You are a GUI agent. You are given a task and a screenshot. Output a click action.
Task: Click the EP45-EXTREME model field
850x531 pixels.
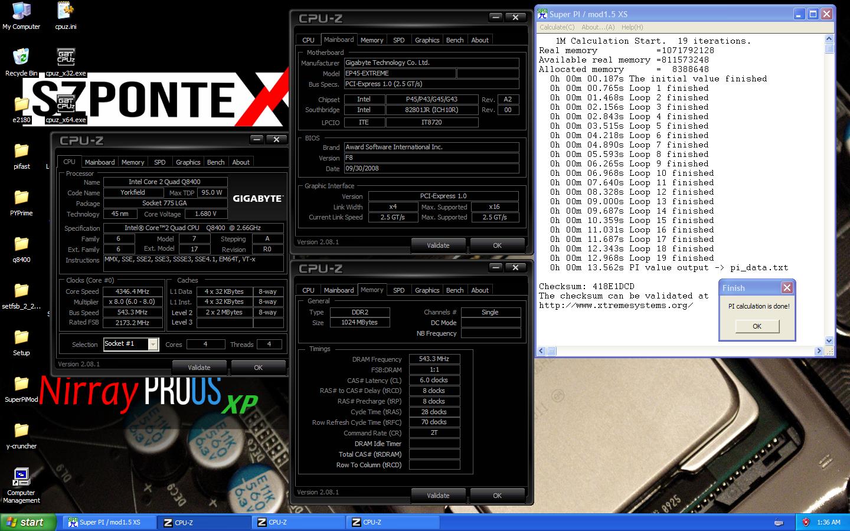[x=400, y=73]
